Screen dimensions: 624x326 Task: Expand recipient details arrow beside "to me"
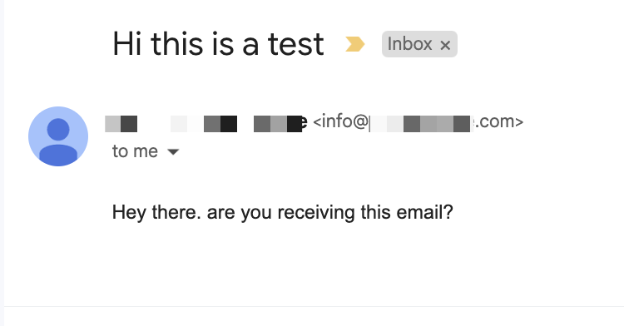(x=173, y=151)
